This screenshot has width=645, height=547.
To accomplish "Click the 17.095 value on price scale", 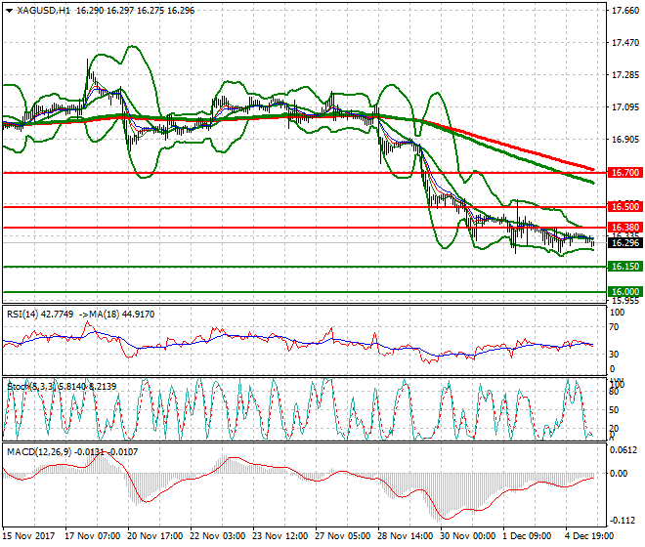I will (x=623, y=107).
